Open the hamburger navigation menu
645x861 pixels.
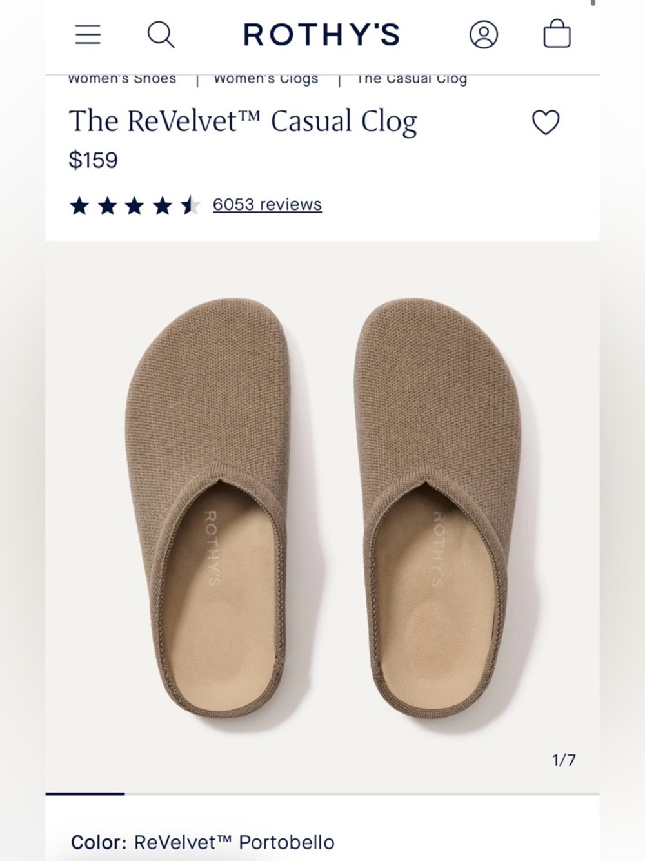(x=88, y=34)
